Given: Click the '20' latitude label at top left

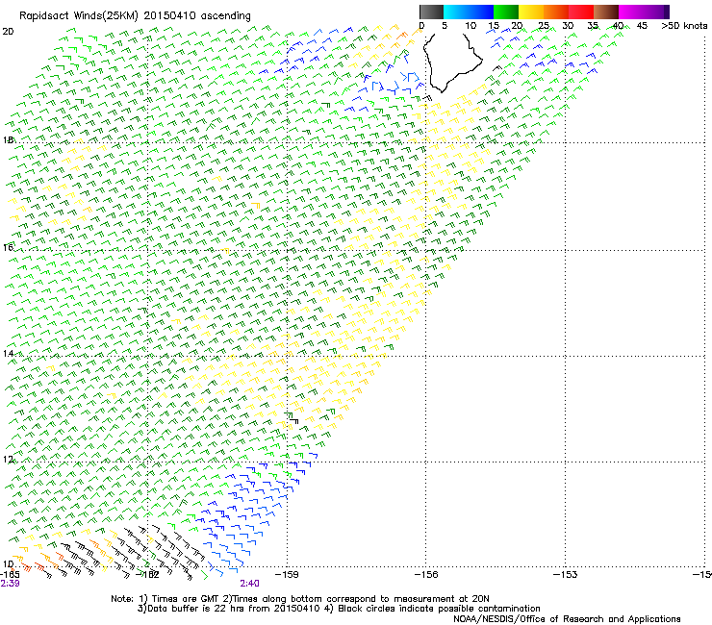Looking at the screenshot, I should (8, 32).
